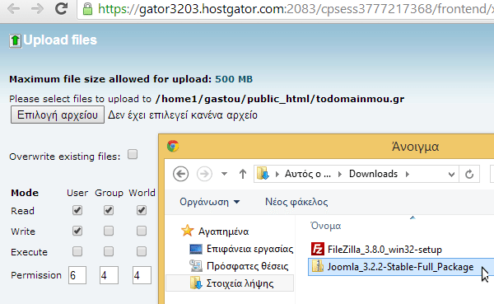The image size is (494, 304).
Task: Click the browser forward arrow
Action: pos(38,9)
